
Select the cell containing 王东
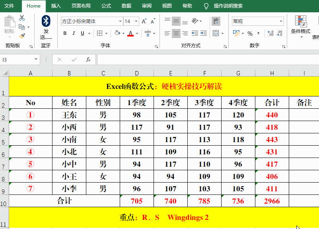pos(69,115)
